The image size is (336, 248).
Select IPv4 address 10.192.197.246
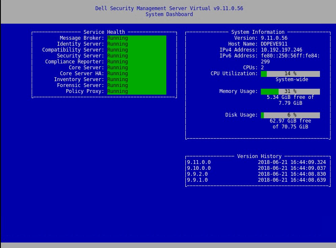282,50
